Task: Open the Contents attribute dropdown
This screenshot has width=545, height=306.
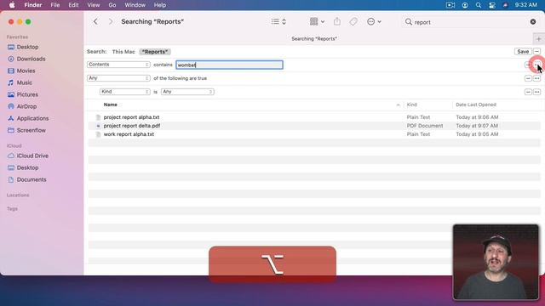Action: [x=118, y=65]
